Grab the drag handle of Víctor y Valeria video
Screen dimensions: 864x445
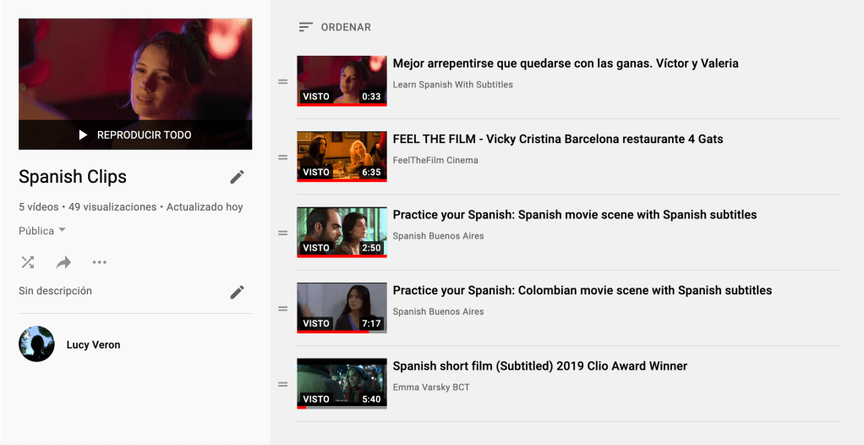pos(283,82)
